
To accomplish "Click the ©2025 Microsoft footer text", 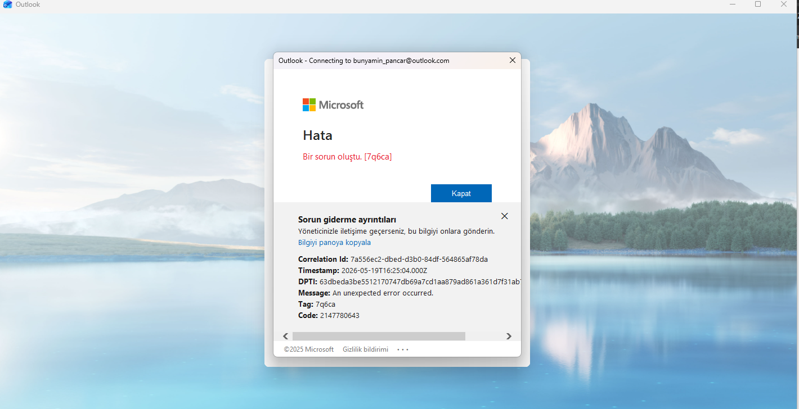I will point(309,349).
